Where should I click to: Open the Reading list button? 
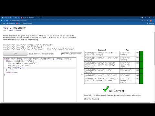[x=150, y=23]
